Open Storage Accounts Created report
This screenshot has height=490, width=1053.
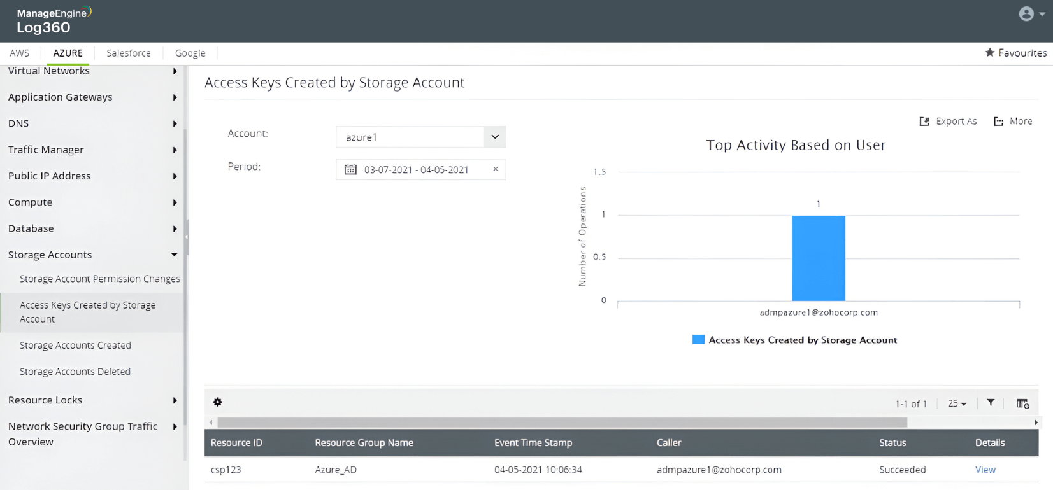tap(75, 346)
